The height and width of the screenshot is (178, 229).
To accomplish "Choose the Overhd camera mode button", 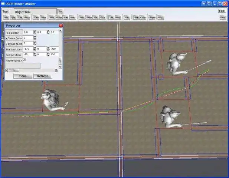I will 89,17.
